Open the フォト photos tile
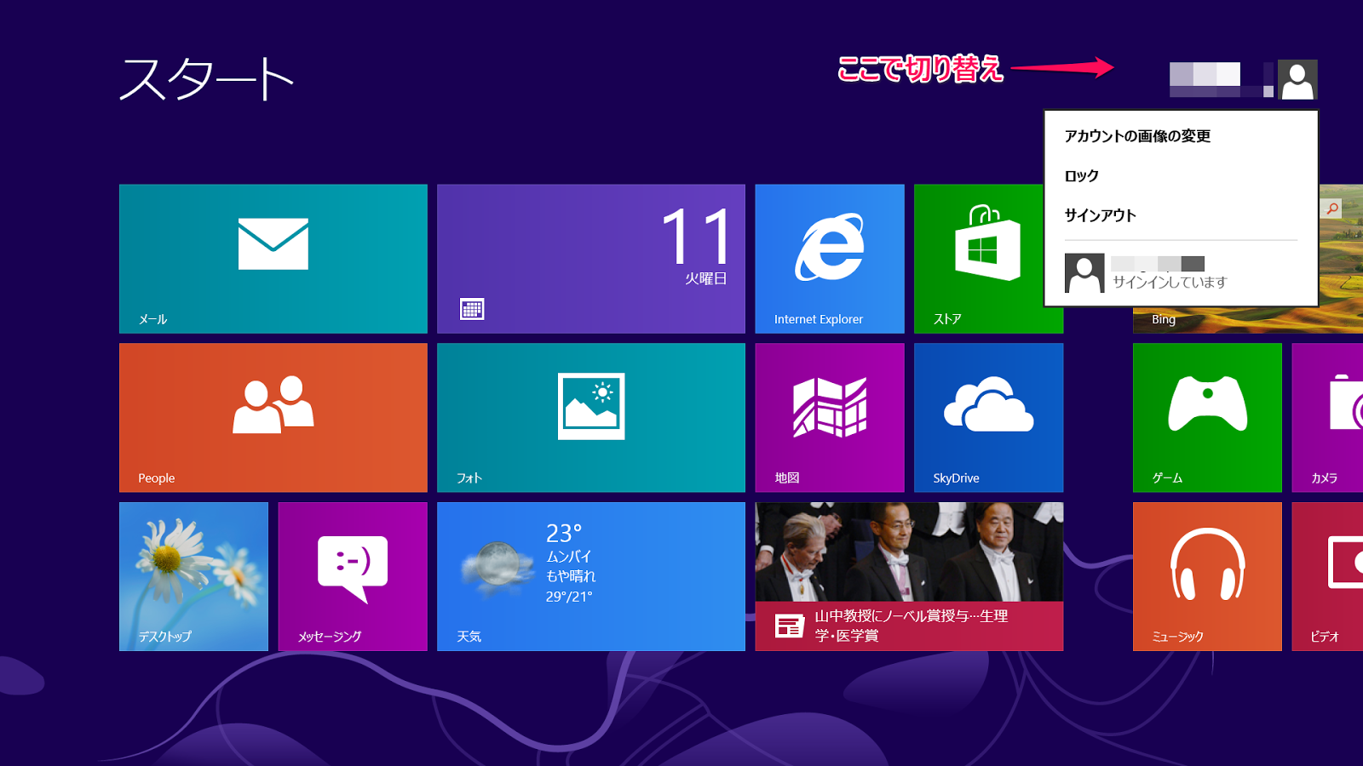This screenshot has width=1363, height=766. pos(590,418)
